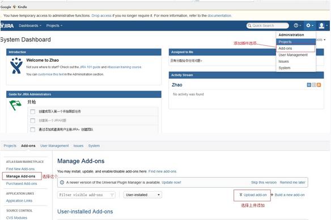Click Skip this version
Viewport: 331px width, 220px height.
264,182
